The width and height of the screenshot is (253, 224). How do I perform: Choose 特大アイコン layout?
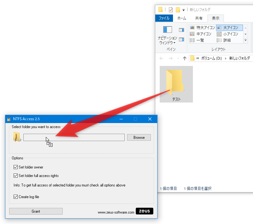pos(202,28)
